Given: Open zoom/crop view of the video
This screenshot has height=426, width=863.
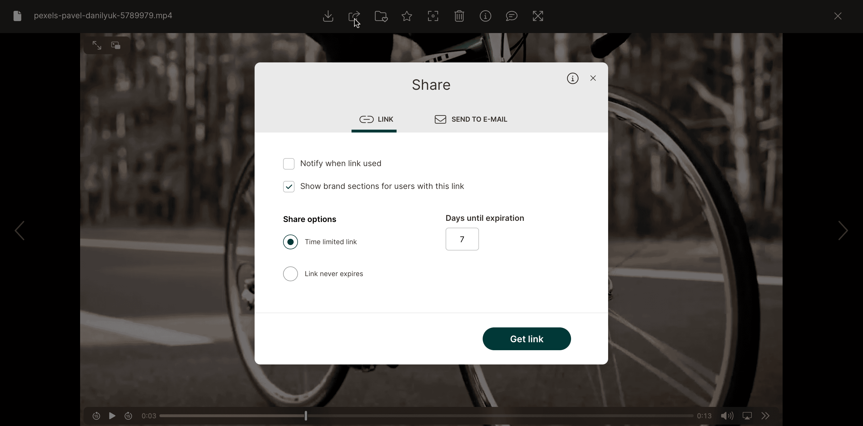Looking at the screenshot, I should pos(433,16).
